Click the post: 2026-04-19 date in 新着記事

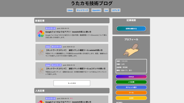coord(63,28)
